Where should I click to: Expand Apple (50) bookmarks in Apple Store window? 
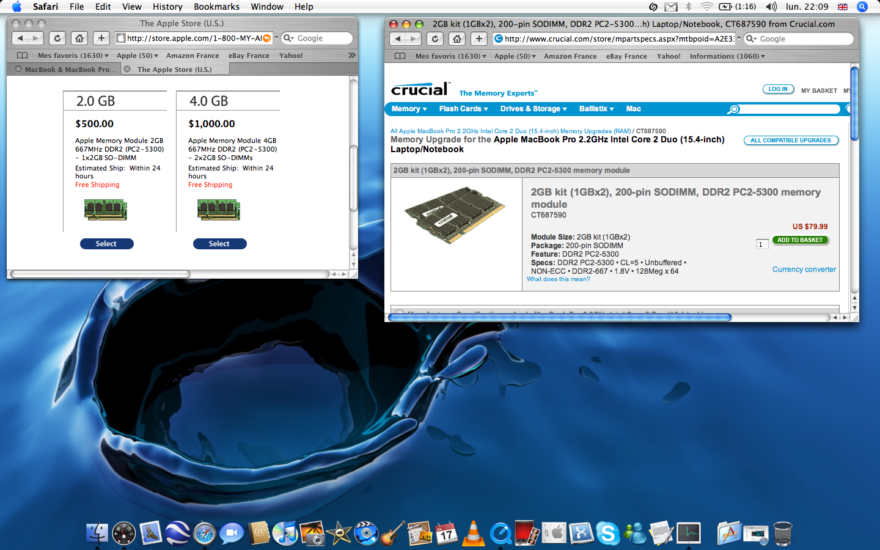tap(137, 56)
